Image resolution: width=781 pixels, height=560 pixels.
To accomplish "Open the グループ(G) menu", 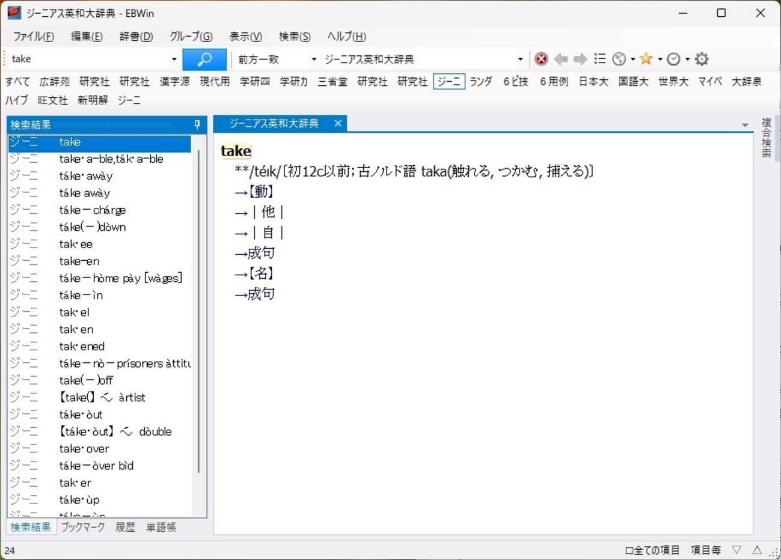I will click(191, 36).
